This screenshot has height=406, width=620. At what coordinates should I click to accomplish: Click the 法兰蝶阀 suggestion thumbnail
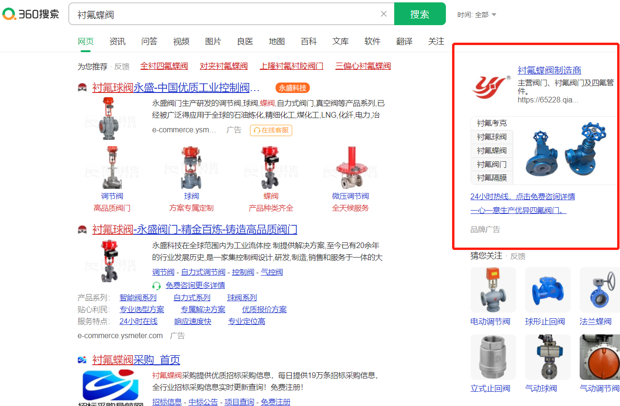coord(600,290)
